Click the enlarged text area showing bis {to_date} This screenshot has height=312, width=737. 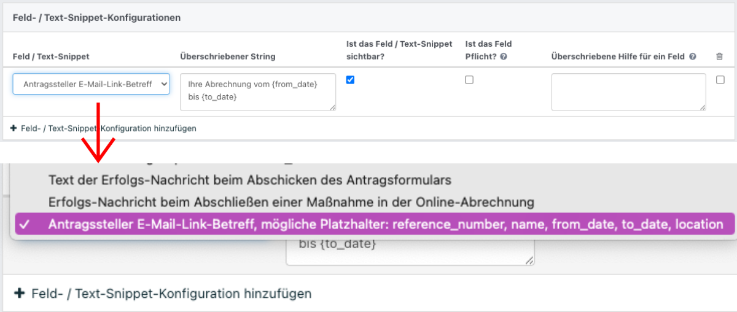point(410,251)
